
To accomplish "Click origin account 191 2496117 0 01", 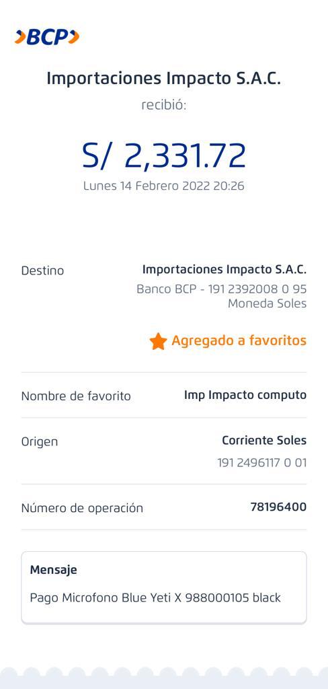I will [x=261, y=463].
